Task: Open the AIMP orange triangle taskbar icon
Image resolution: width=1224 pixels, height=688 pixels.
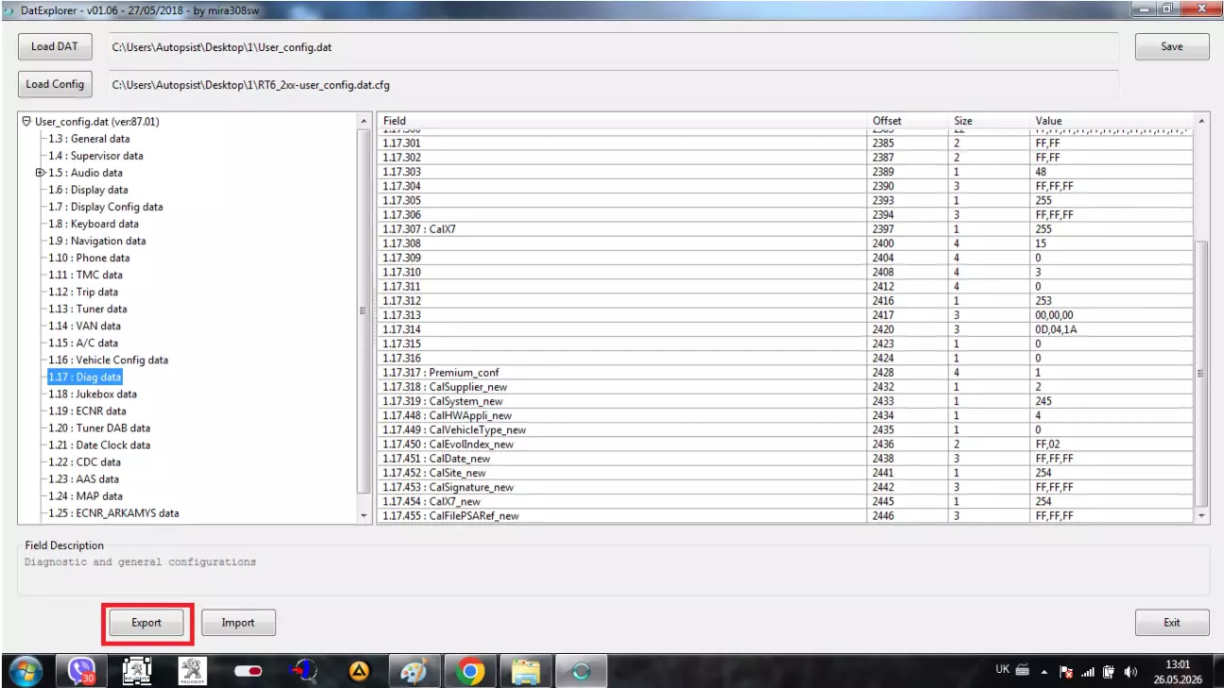Action: pos(359,671)
